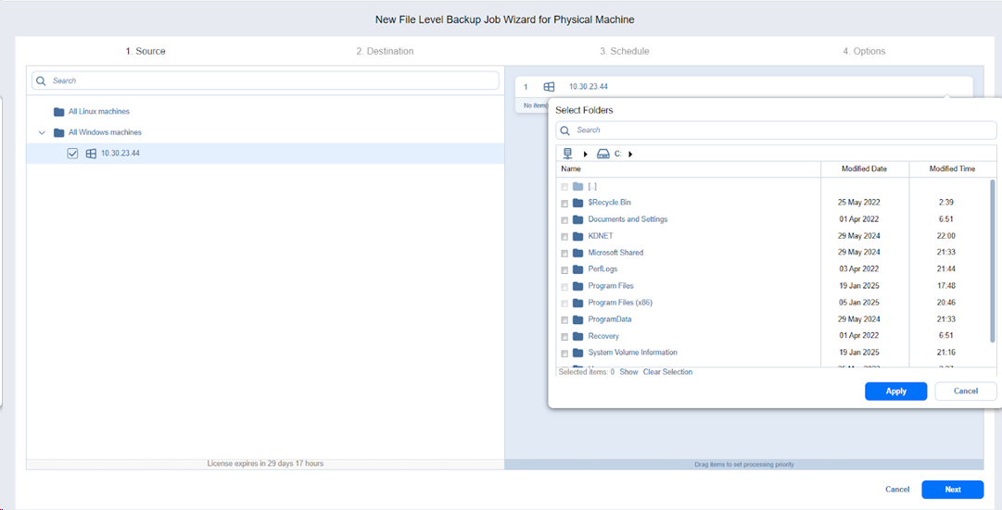Screen dimensions: 1002x510
Task: Click the Recovery folder icon
Action: point(577,336)
